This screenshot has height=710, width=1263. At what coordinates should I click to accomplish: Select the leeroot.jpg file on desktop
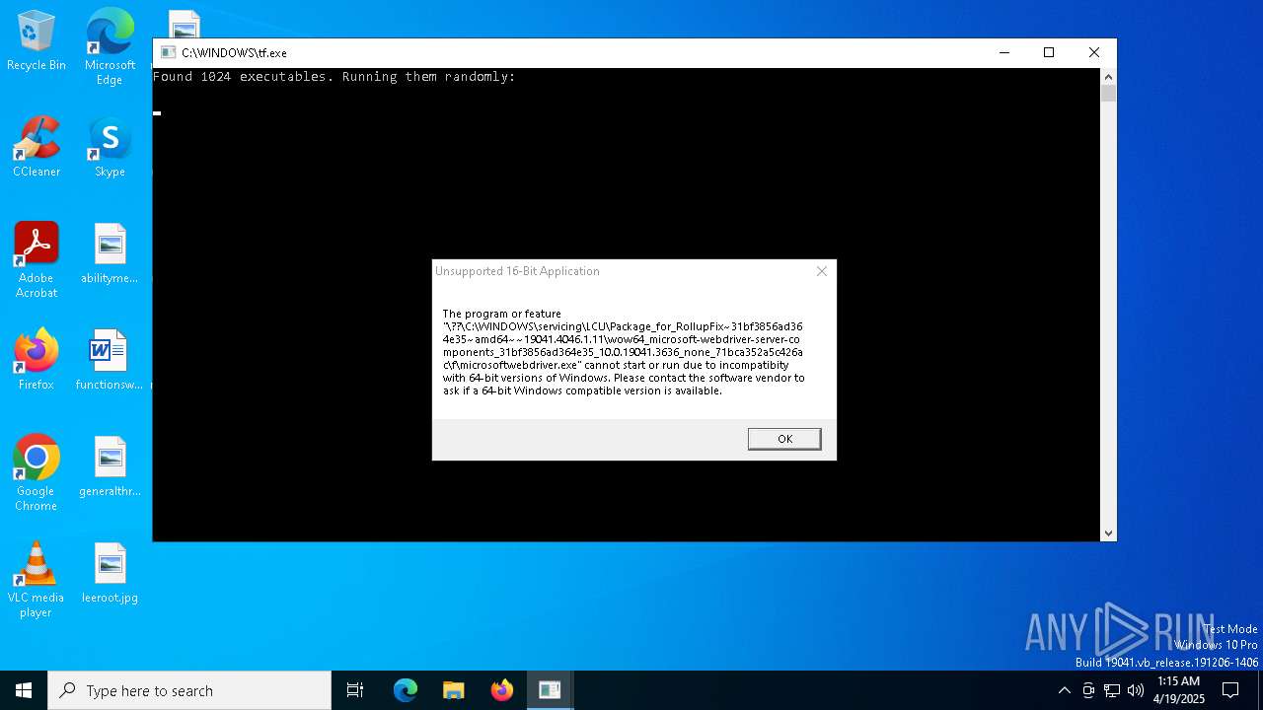(x=110, y=574)
